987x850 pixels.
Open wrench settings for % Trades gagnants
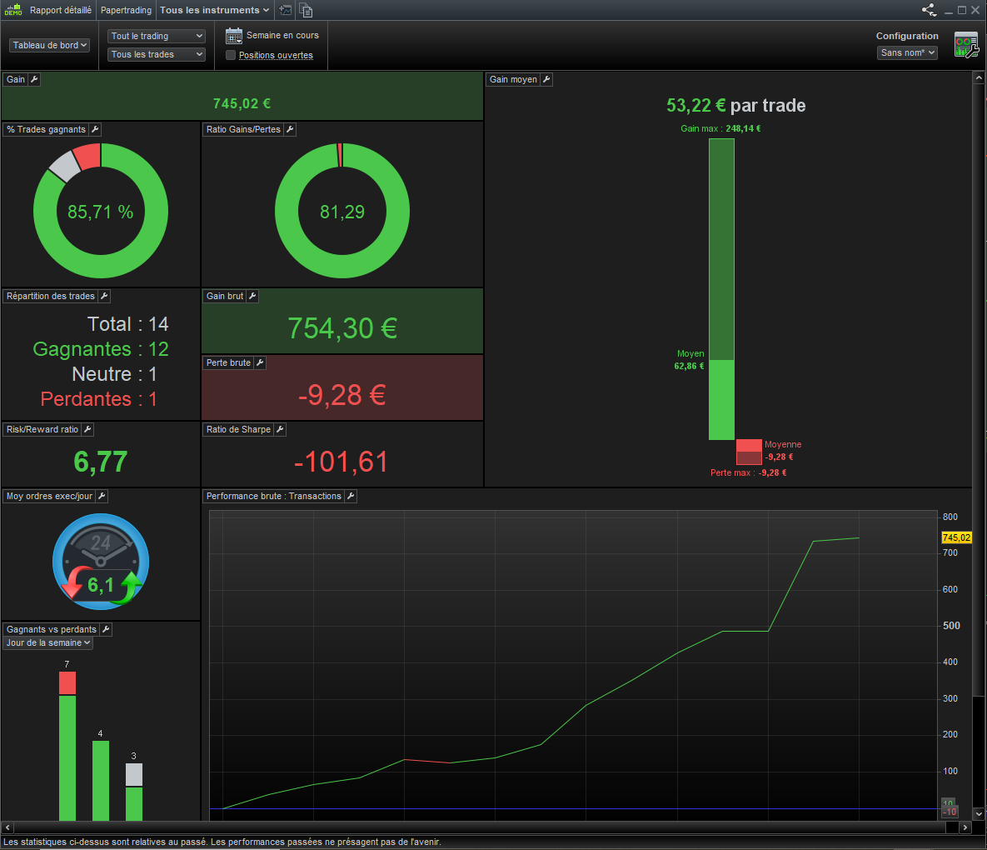tap(95, 129)
